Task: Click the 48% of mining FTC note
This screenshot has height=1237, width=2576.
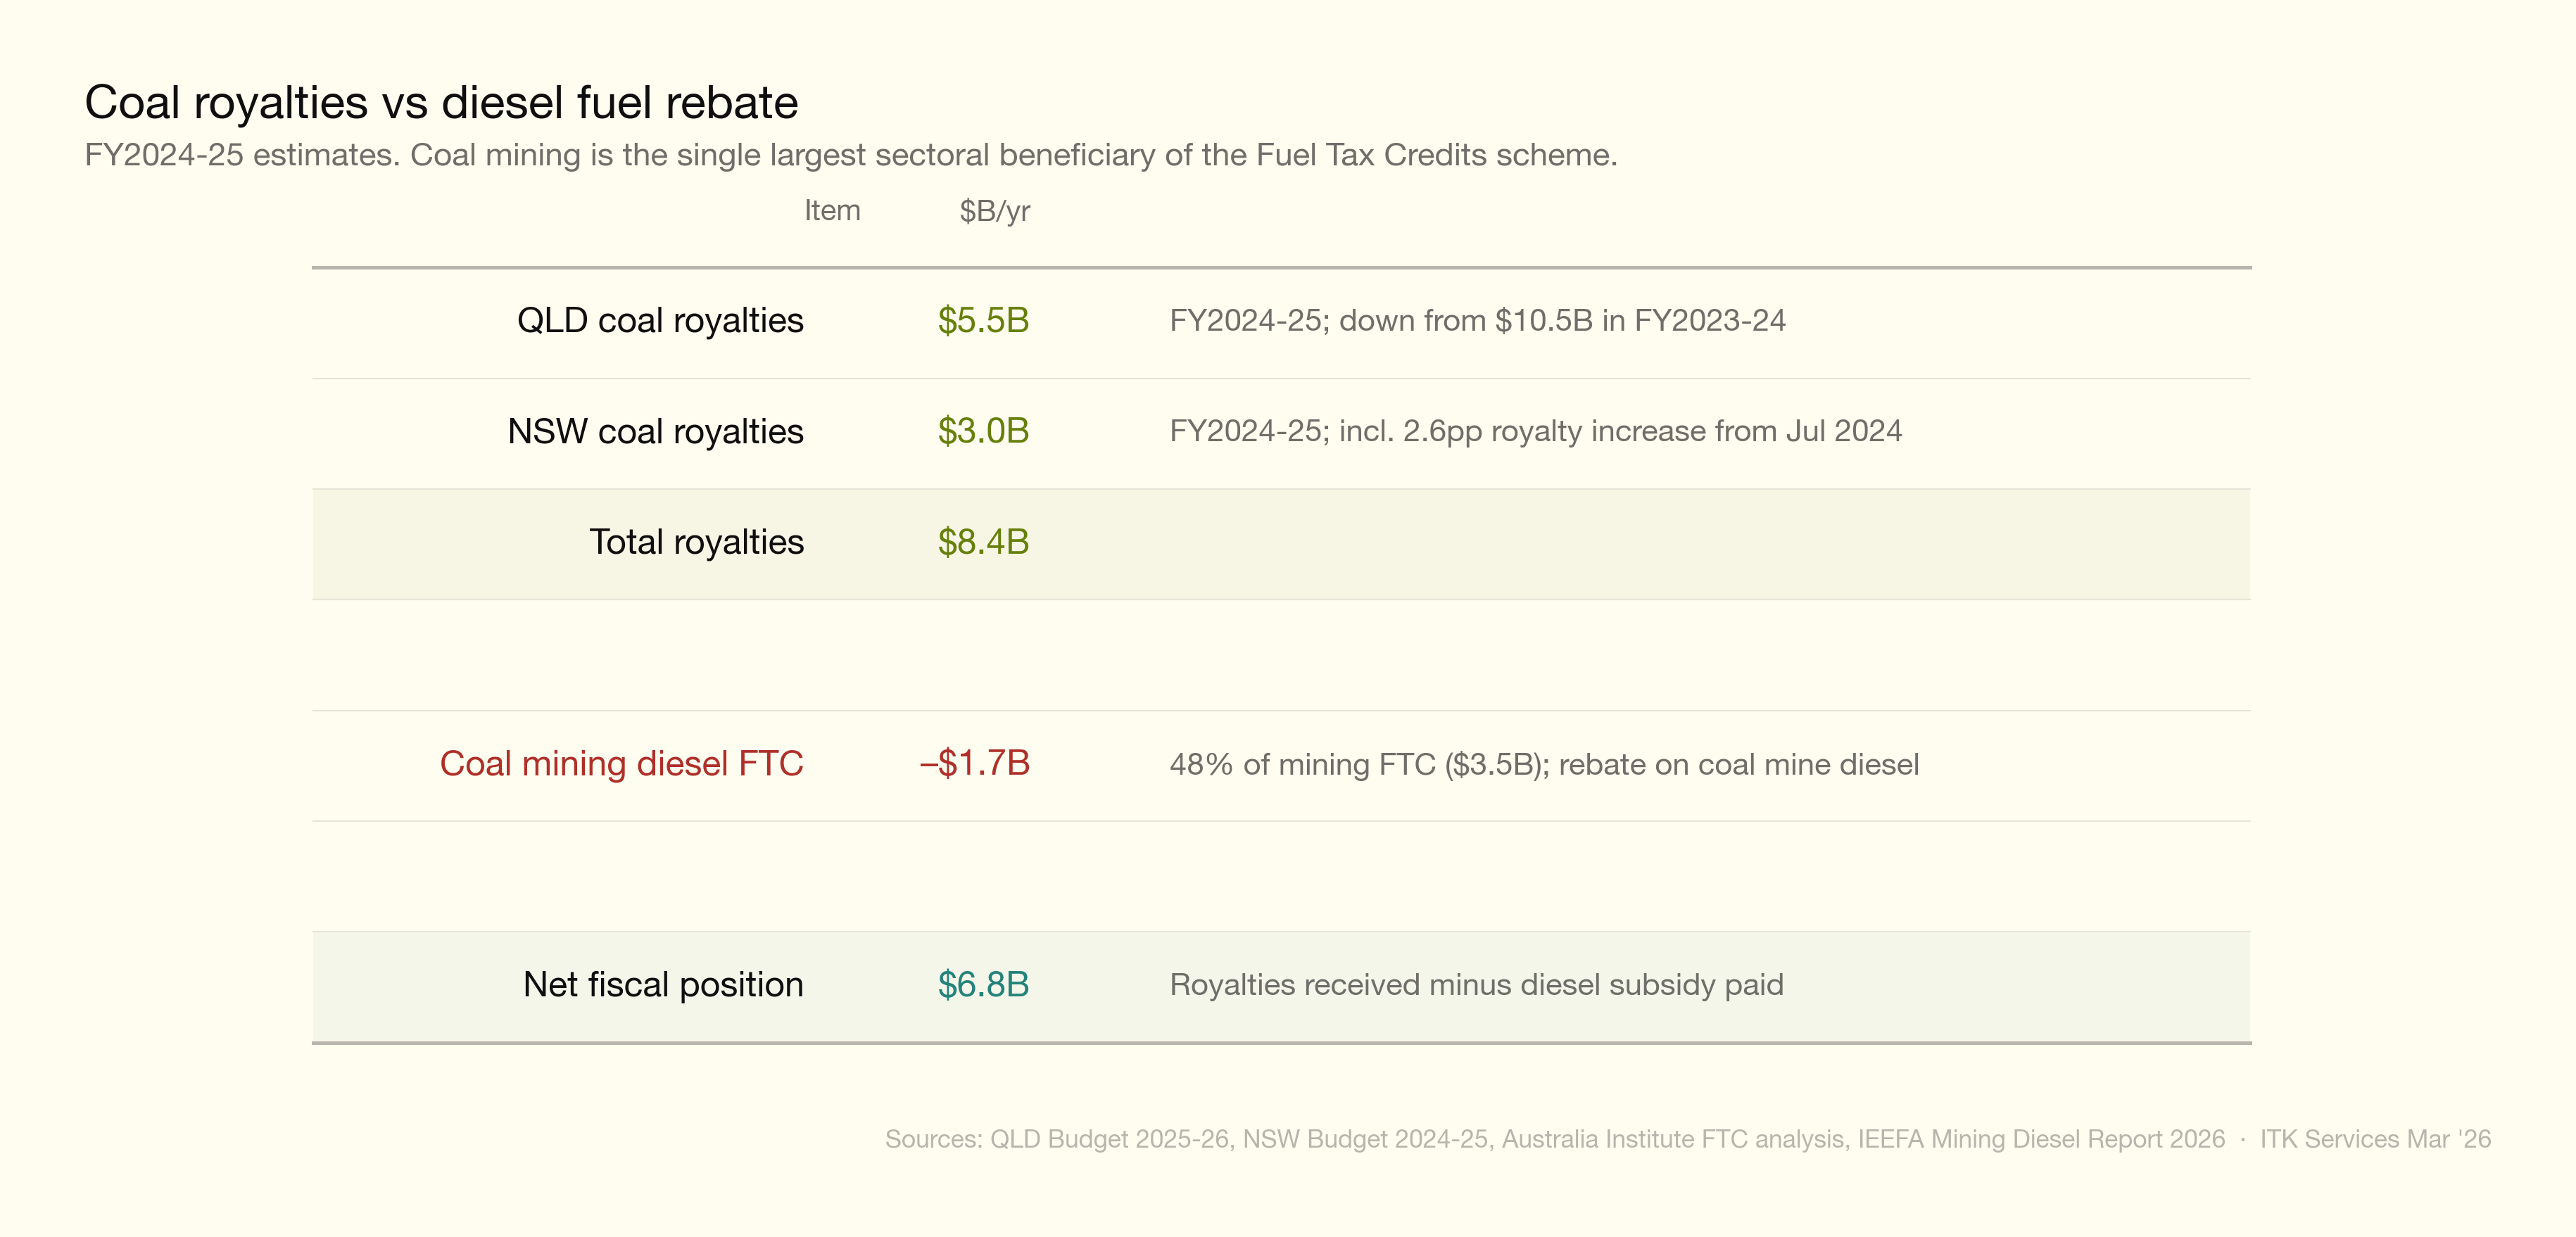Action: [1544, 765]
